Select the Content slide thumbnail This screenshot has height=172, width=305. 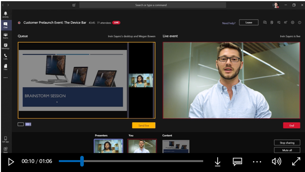pyautogui.click(x=176, y=147)
